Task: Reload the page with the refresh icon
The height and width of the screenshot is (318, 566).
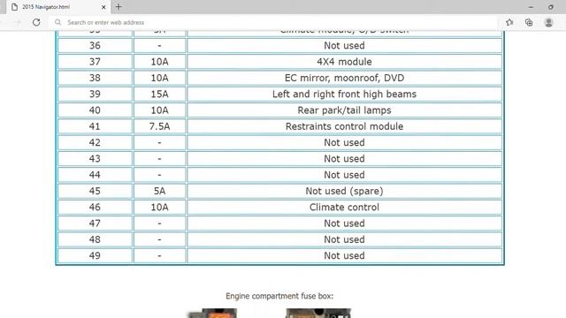Action: (36, 22)
